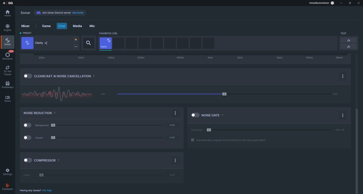Toggle the favorite star for Clarity
Image resolution: width=363 pixels, height=194 pixels.
76,40
